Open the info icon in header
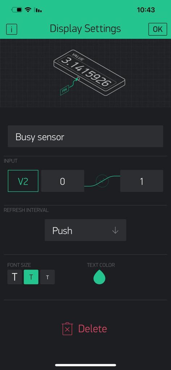This screenshot has height=370, width=171. [x=12, y=29]
